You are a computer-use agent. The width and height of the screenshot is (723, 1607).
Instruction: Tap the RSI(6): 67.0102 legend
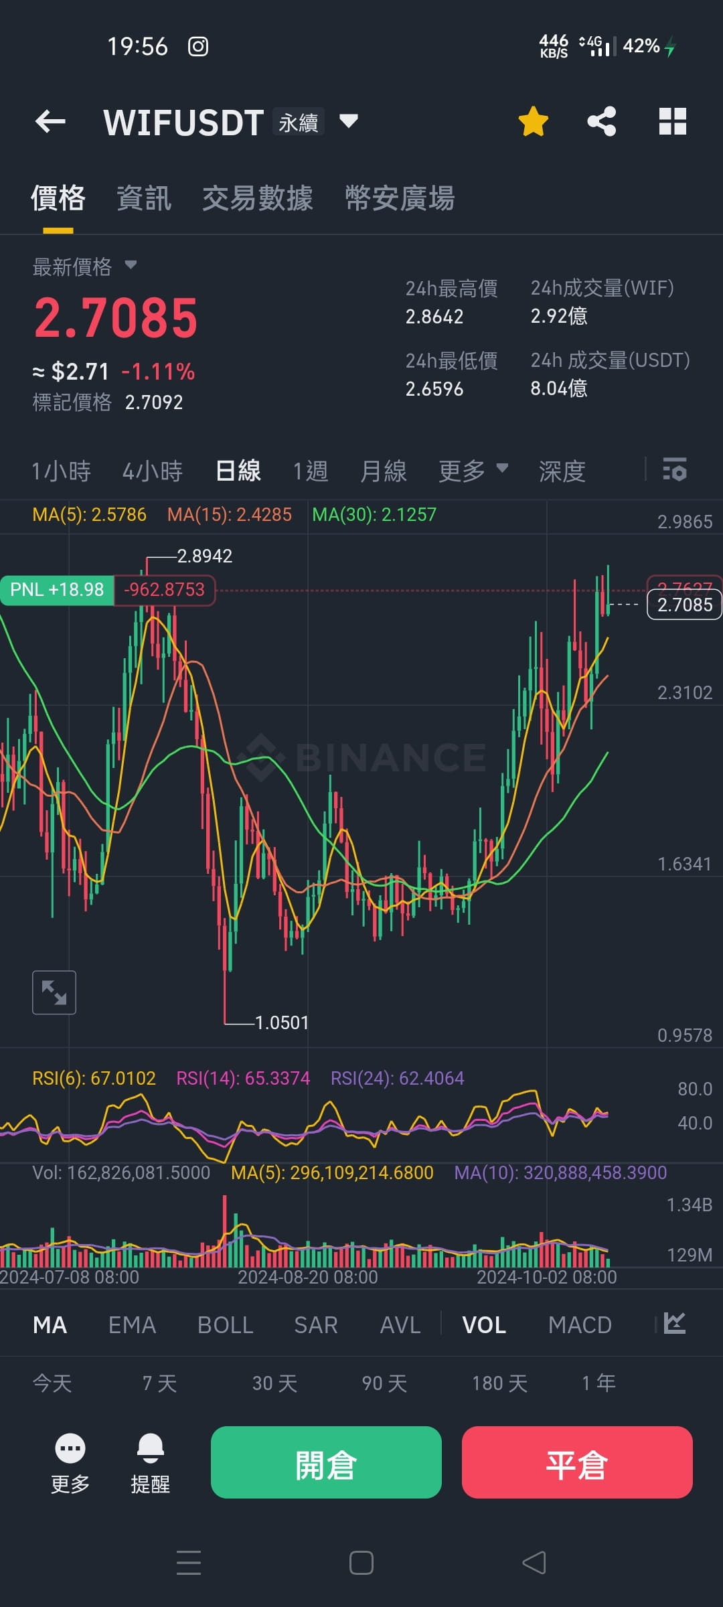[x=94, y=1079]
